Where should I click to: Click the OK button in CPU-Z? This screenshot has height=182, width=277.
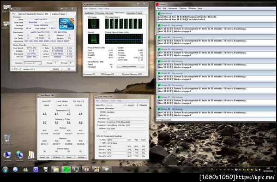point(69,69)
